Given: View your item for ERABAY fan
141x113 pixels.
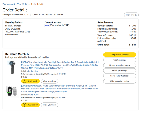Looking at the screenshot, I should pyautogui.click(x=50, y=81).
